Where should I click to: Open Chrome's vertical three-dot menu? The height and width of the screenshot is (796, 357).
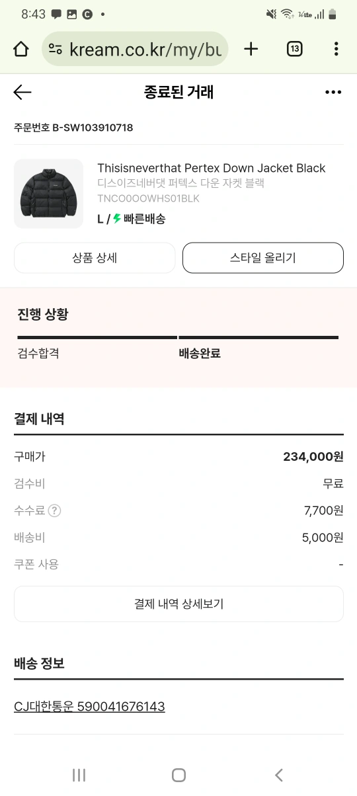click(337, 49)
